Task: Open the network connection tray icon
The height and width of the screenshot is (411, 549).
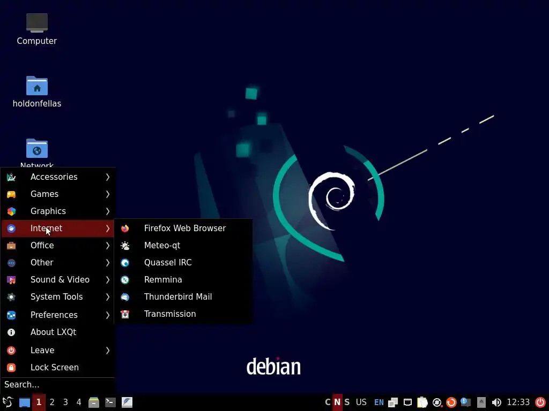Action: point(407,402)
